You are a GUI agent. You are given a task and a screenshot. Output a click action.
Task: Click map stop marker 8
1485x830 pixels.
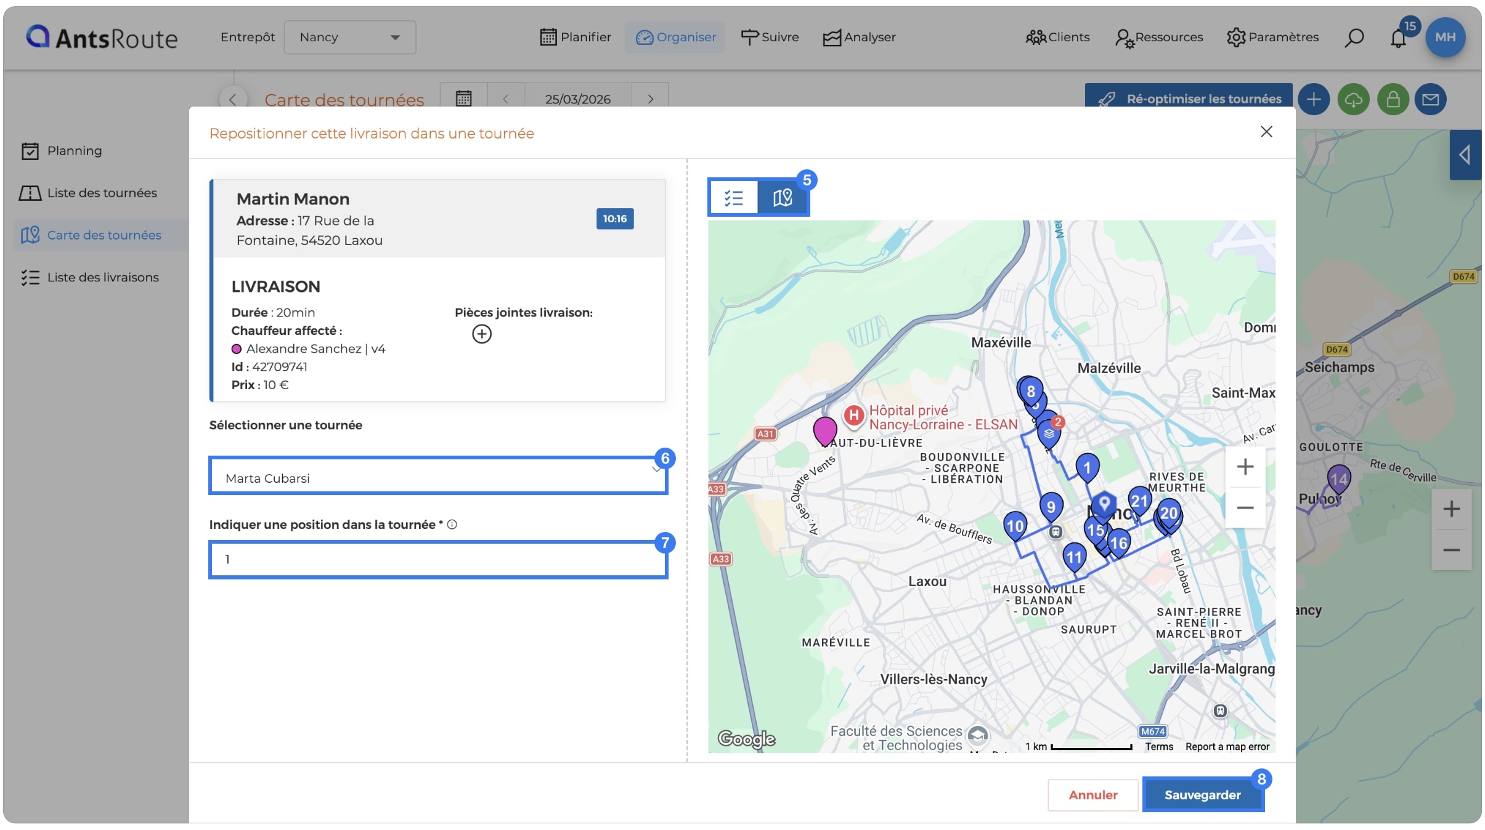click(x=1031, y=392)
